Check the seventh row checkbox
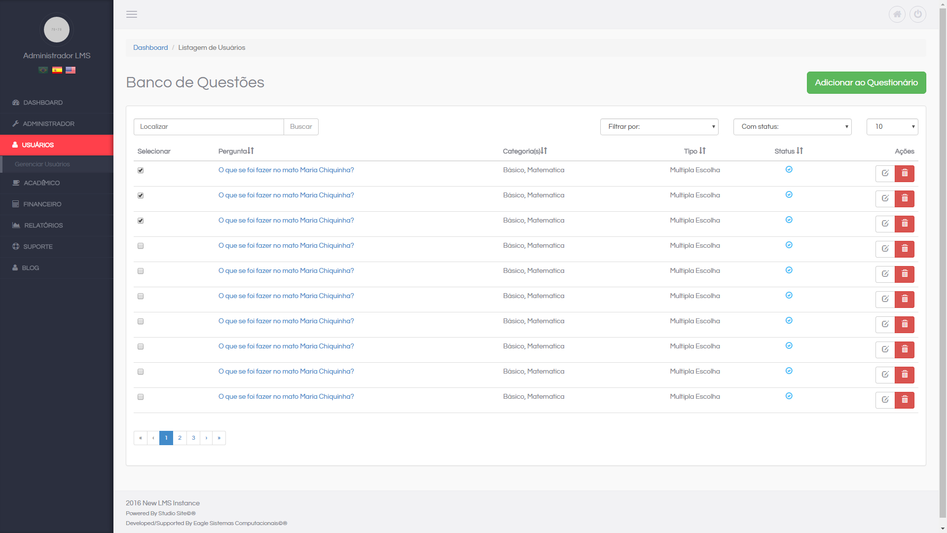The image size is (947, 533). click(141, 321)
